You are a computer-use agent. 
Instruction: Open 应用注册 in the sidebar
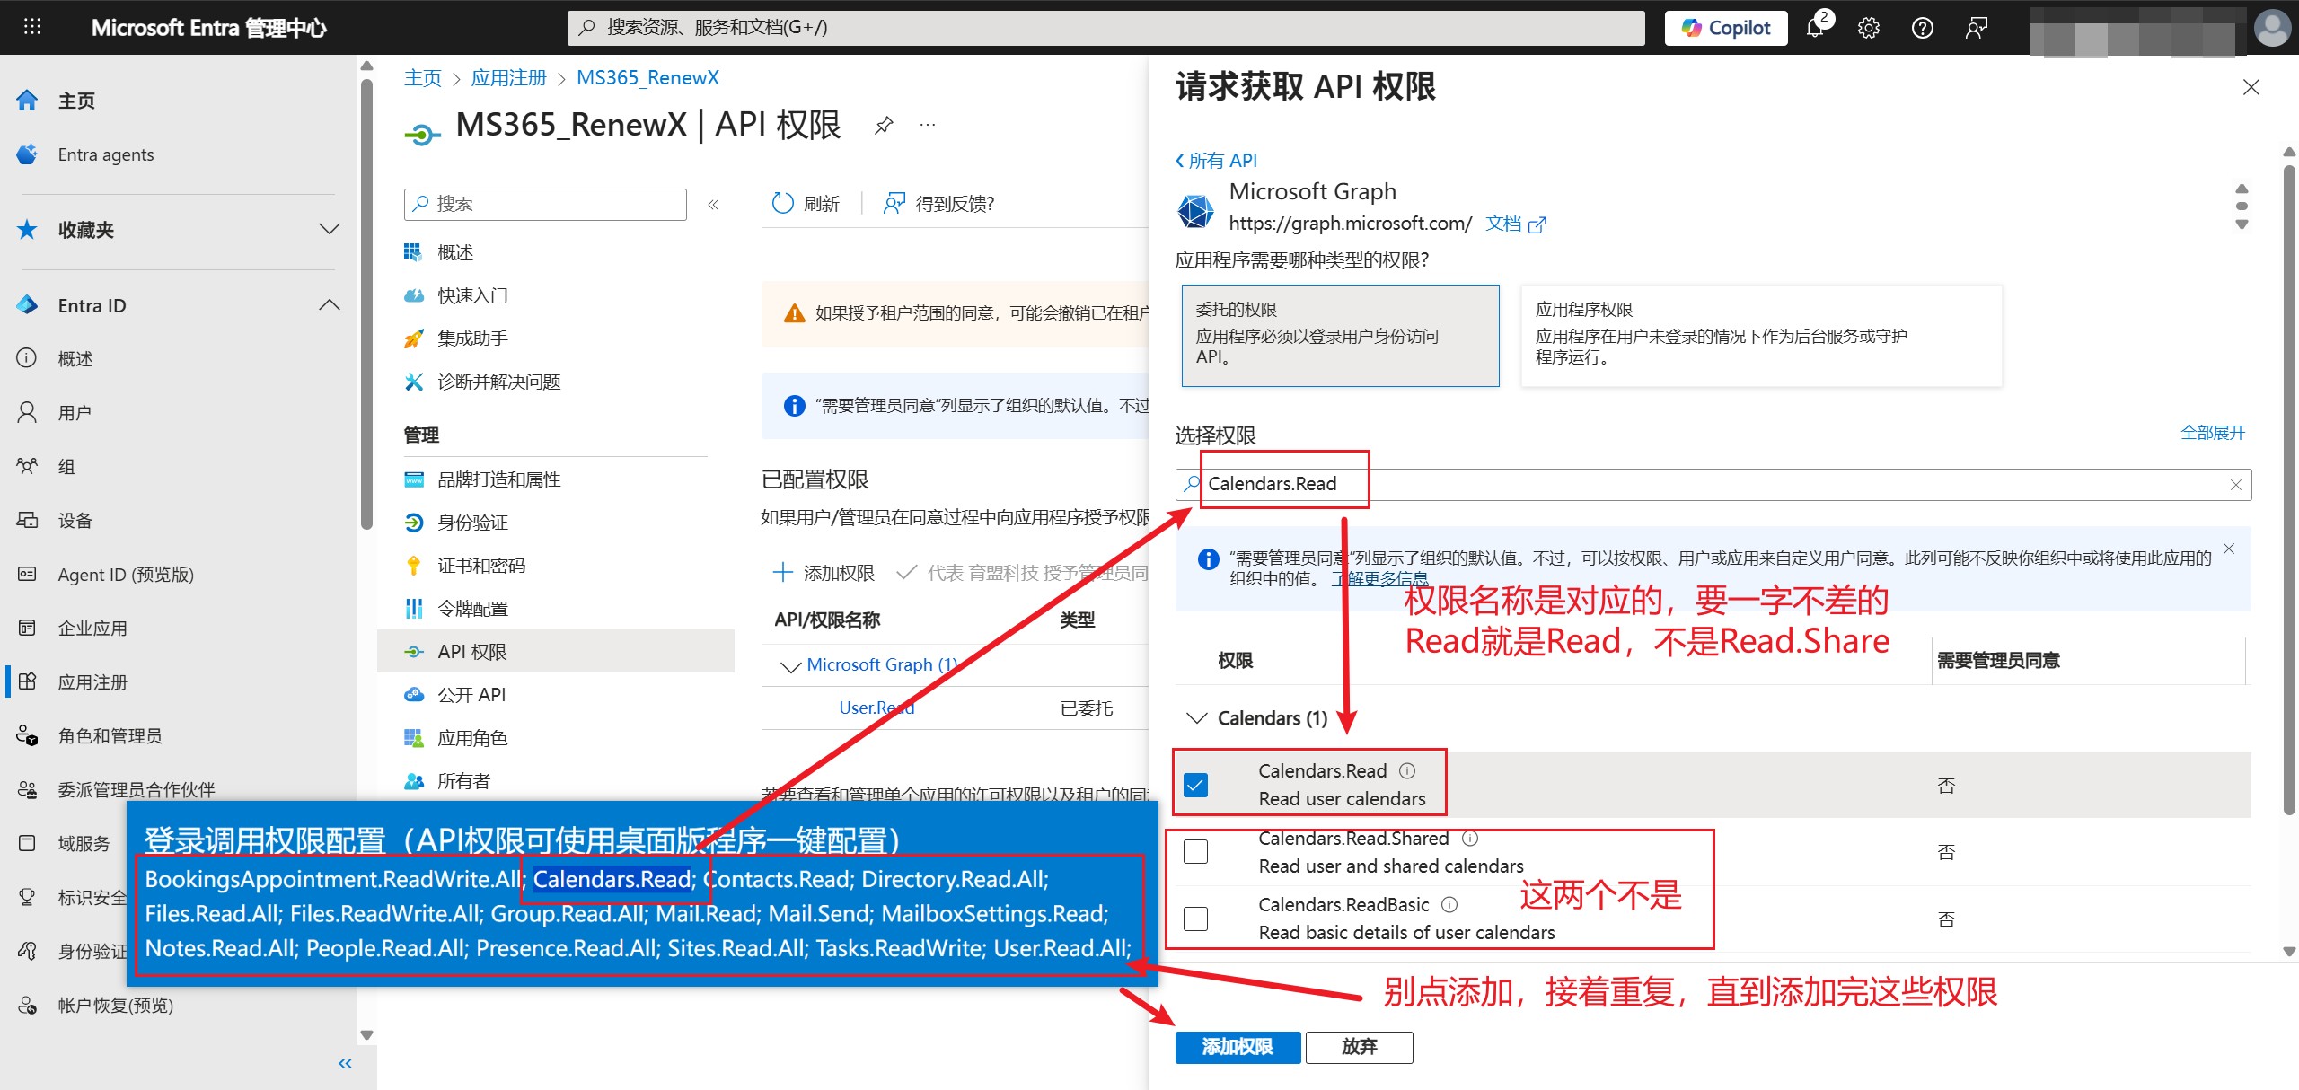tap(92, 682)
